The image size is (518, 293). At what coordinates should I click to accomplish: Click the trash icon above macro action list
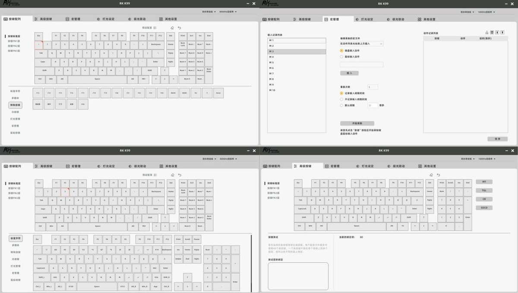click(x=492, y=32)
